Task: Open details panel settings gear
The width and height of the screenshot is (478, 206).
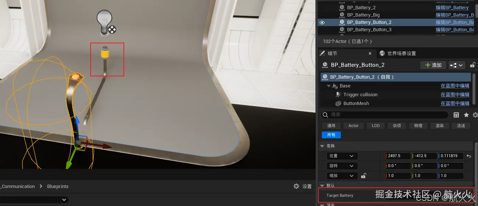Action: click(475, 115)
